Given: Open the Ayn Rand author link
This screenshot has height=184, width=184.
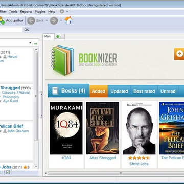Looking at the screenshot, I should 10,101.
